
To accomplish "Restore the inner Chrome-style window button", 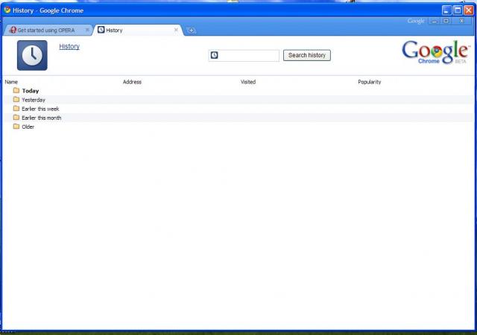I will coord(446,21).
